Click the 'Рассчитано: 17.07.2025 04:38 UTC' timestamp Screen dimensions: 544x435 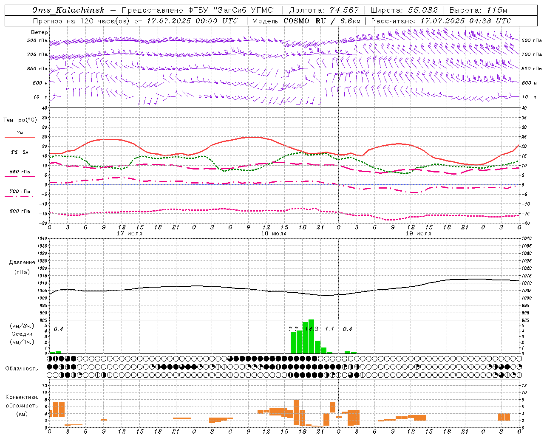tap(441, 21)
